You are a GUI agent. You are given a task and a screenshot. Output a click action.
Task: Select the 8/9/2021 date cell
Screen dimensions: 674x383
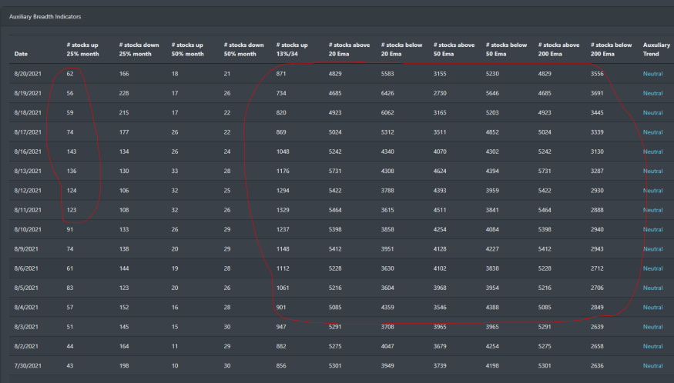pos(26,249)
